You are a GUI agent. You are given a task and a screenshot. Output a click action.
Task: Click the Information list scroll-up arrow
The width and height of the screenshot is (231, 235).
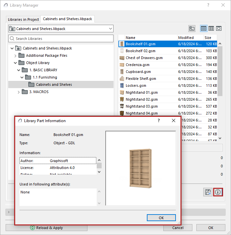click(x=99, y=160)
